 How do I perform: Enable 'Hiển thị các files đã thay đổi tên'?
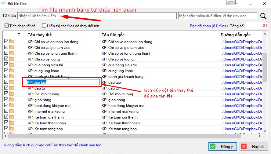(44, 26)
